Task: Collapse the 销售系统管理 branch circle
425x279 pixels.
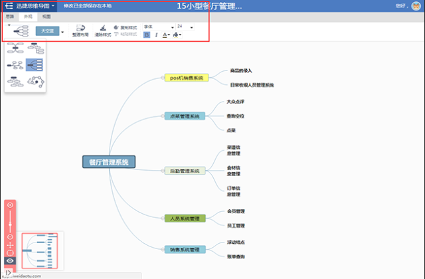Action: pos(163,250)
